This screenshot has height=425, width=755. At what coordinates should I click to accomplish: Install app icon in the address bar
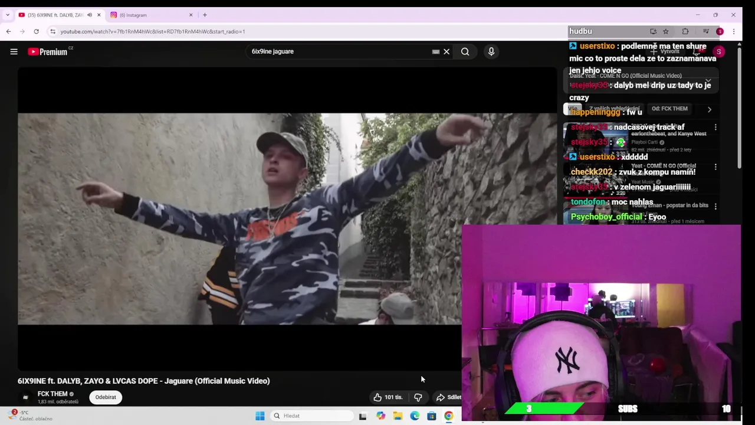(653, 31)
